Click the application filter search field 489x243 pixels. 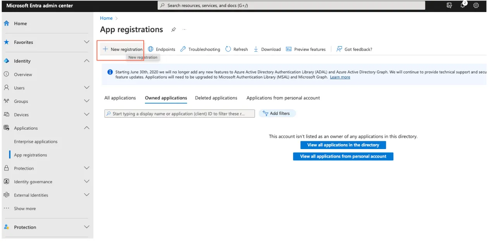[179, 114]
